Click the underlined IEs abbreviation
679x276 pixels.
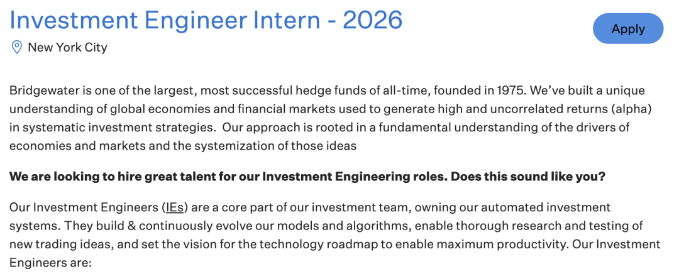[175, 207]
